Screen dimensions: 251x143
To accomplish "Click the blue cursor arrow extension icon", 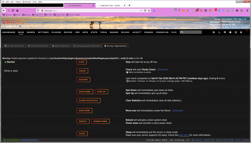I will click(x=224, y=11).
